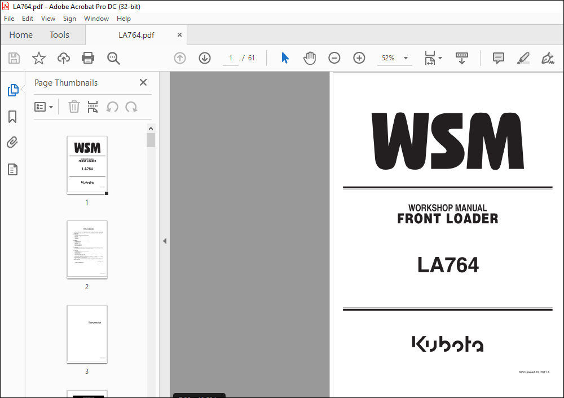
Task: Open thumbnails options dropdown menu
Action: [43, 107]
